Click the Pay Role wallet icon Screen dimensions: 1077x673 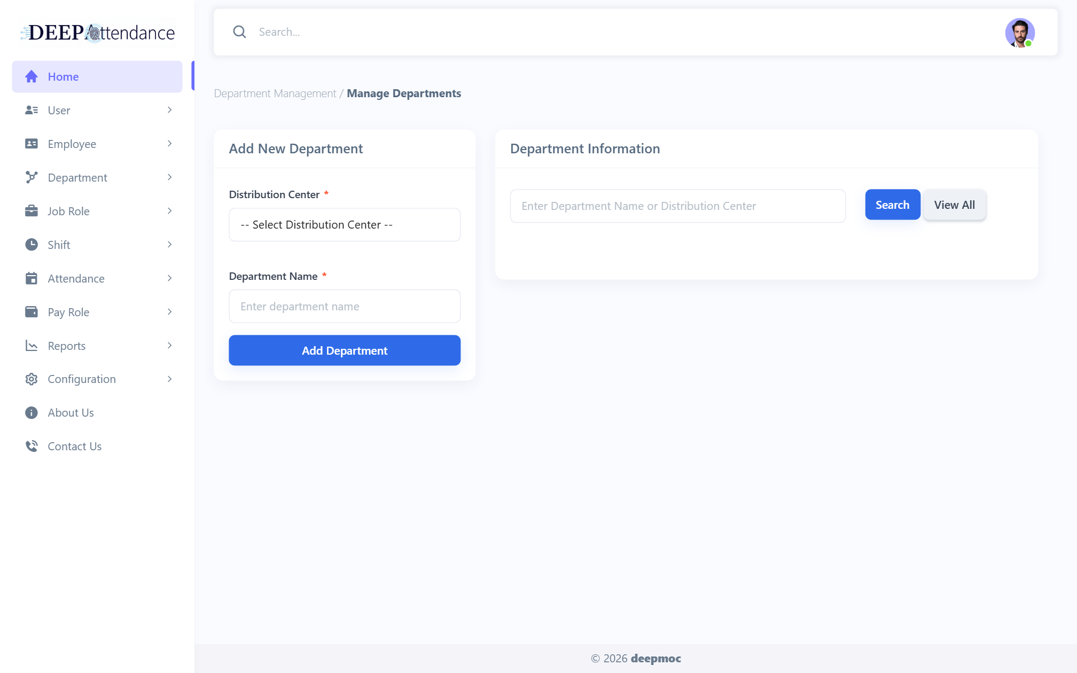(32, 312)
